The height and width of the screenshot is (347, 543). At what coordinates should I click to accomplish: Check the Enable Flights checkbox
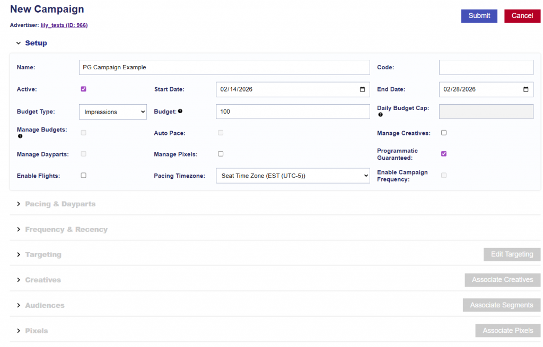(x=83, y=175)
